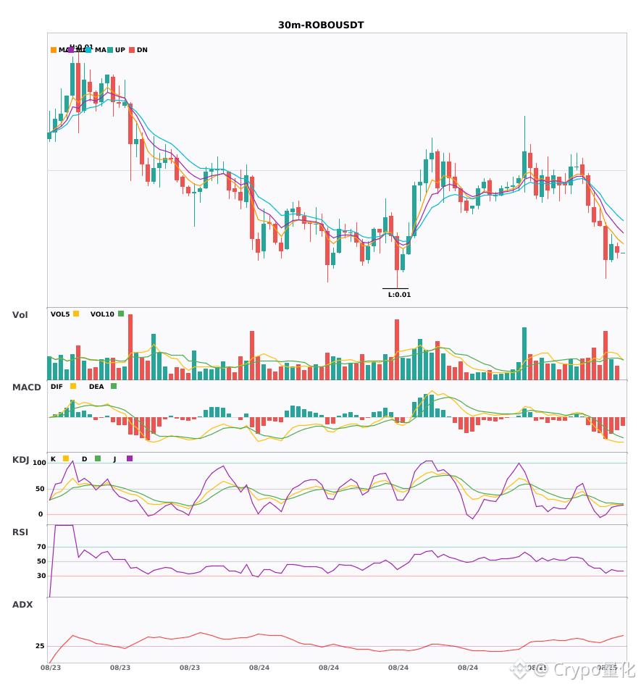Click the DEA legend text
Screen dimensions: 641x688
(96, 387)
